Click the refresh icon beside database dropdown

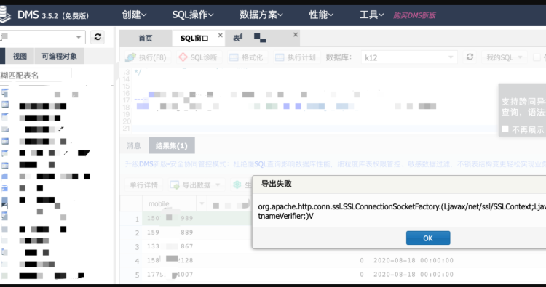pyautogui.click(x=470, y=57)
